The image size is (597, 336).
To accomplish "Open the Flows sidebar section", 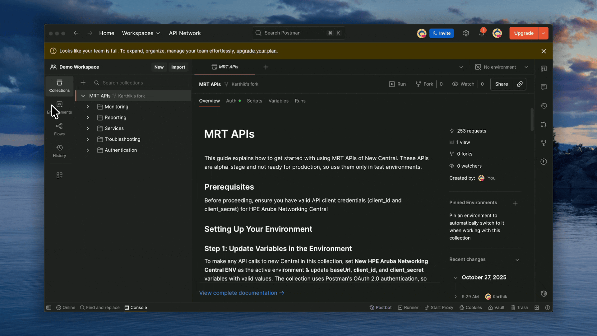I will click(59, 128).
